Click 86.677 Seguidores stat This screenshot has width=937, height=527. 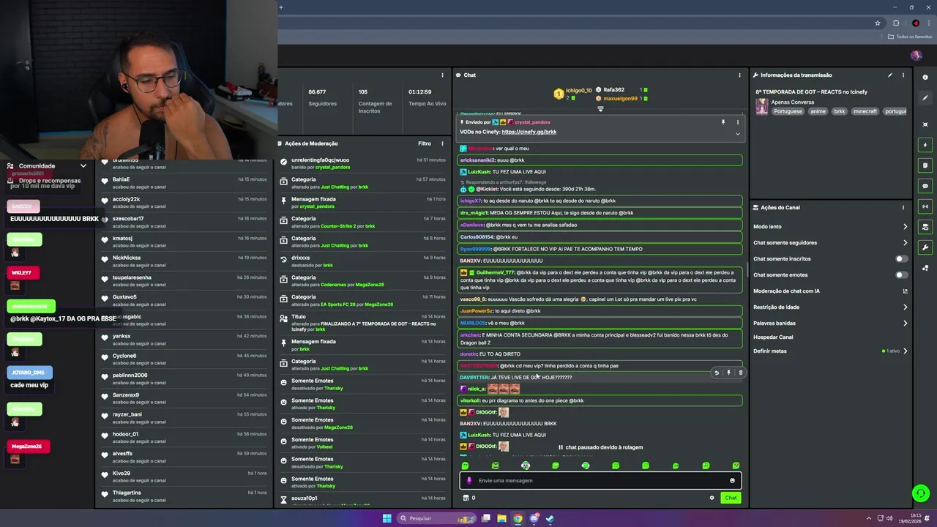[322, 97]
